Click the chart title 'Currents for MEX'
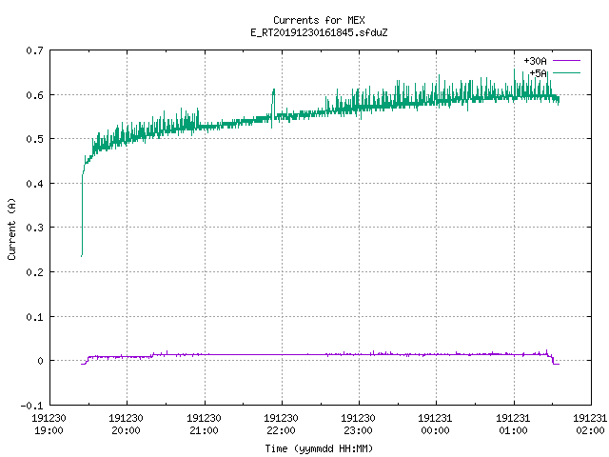 coord(319,20)
